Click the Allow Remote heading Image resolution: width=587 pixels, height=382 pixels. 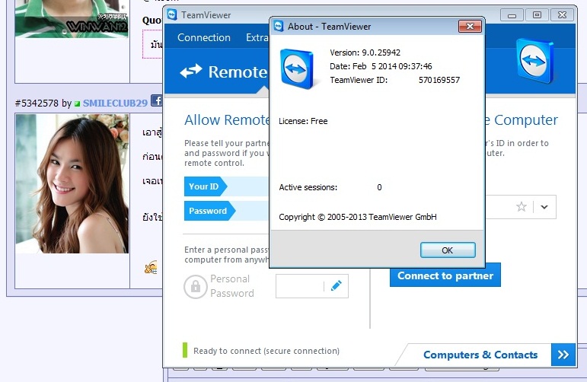pos(227,120)
